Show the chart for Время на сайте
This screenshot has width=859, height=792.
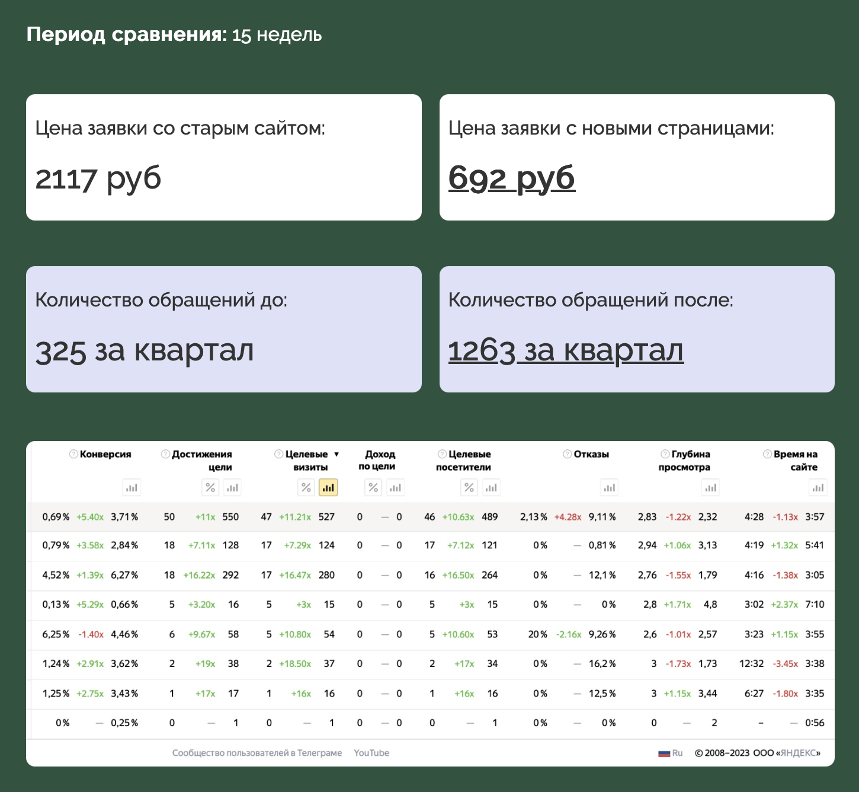[818, 488]
